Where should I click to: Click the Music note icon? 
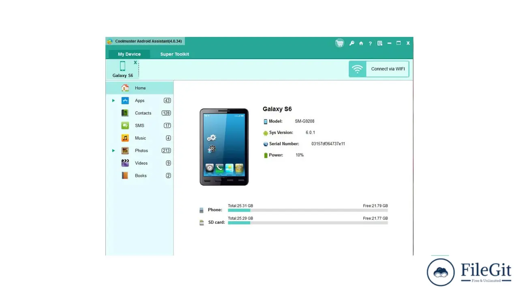(x=125, y=138)
